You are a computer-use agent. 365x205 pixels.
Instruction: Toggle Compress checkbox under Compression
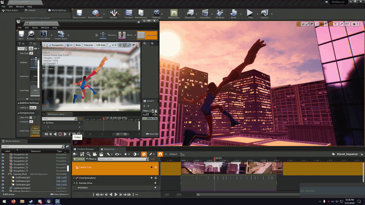click(31, 121)
